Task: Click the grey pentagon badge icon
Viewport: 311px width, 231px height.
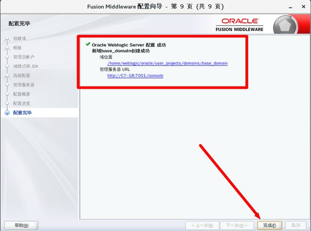Action: pos(285,25)
